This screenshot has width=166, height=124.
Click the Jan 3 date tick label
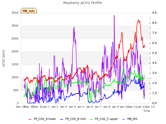64,107
